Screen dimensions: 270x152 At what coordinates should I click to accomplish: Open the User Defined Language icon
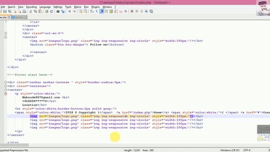106,11
